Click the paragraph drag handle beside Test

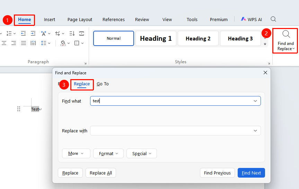19,109
